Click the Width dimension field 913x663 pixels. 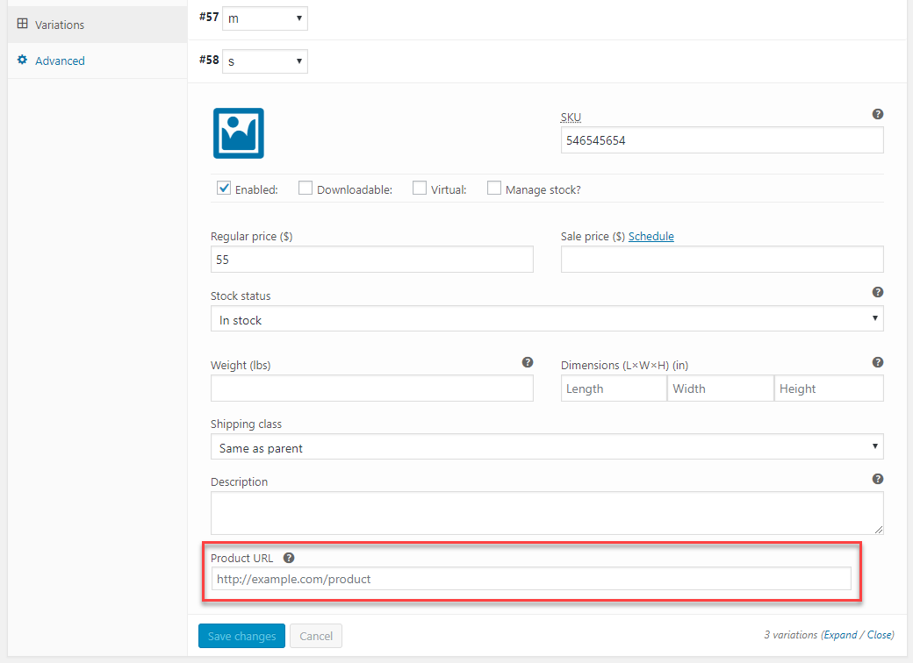(720, 388)
